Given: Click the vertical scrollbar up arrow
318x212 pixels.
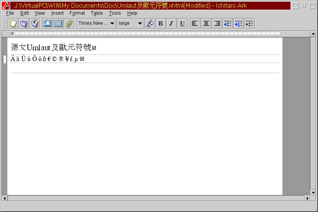Looking at the screenshot, I should tap(313, 34).
